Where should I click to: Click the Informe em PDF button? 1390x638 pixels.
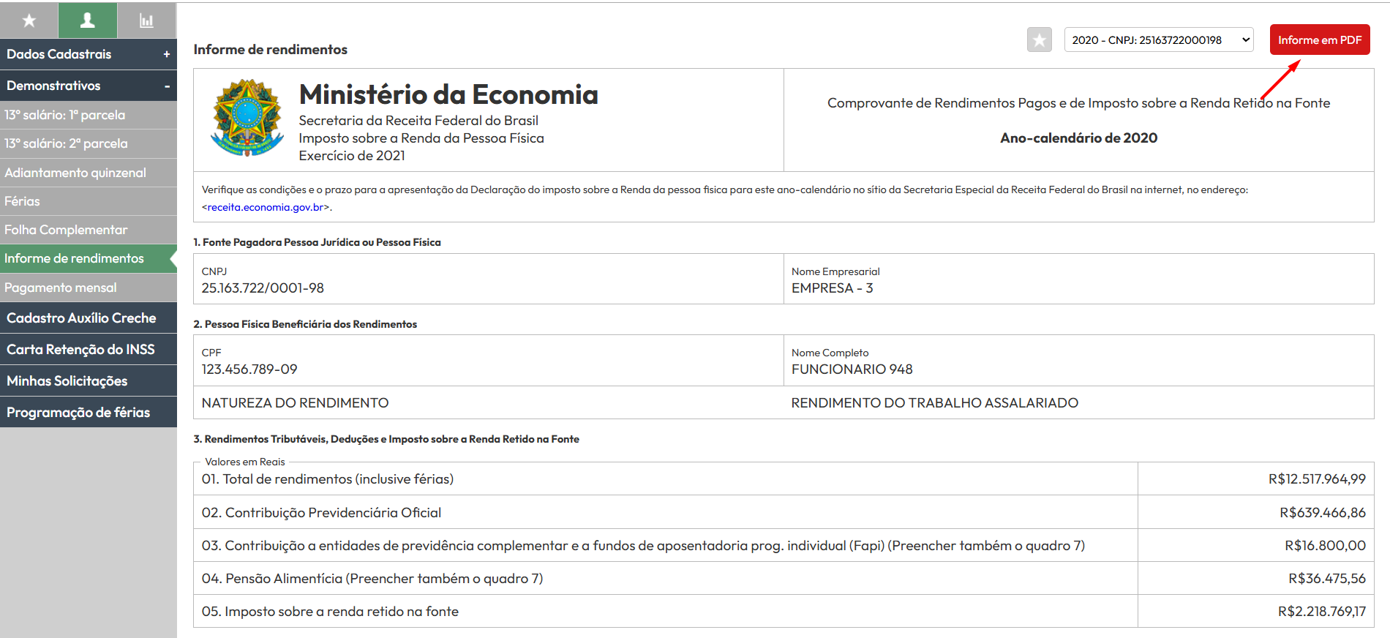1320,40
